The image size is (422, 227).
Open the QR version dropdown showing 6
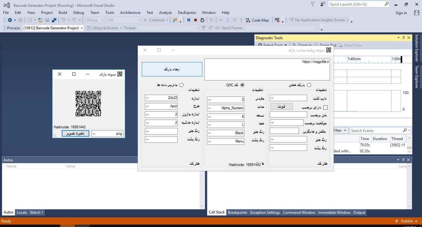(209, 116)
